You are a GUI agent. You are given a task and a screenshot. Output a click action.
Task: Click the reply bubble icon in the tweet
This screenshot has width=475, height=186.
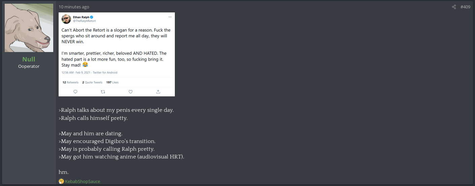tap(75, 92)
